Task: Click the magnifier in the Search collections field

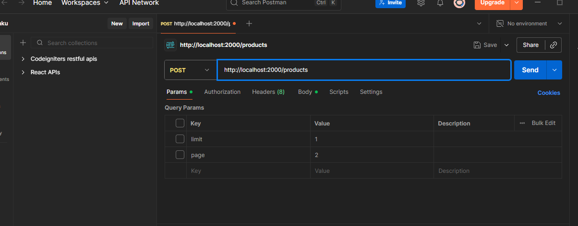Action: click(40, 43)
